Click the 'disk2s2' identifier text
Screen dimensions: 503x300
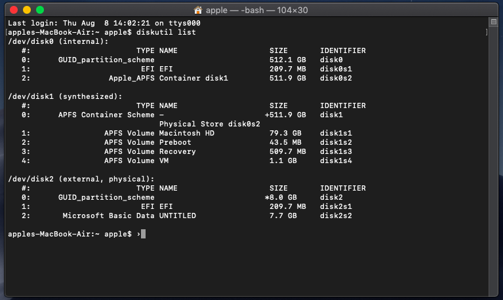tap(336, 216)
